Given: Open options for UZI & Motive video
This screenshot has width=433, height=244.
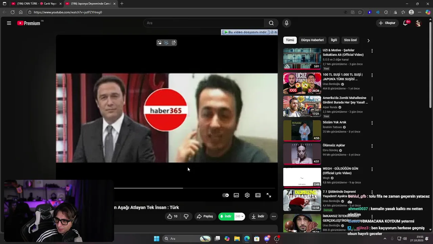Looking at the screenshot, I should click(x=372, y=51).
